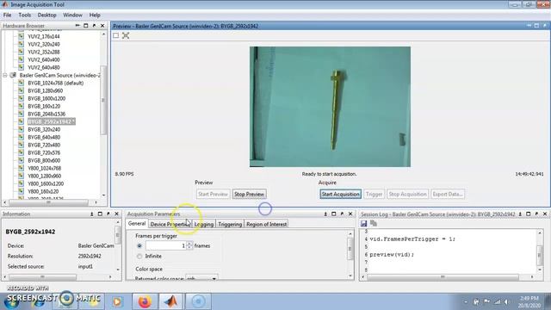The width and height of the screenshot is (551, 310).
Task: Select BYGB_800x600 format icon
Action: tap(21, 160)
